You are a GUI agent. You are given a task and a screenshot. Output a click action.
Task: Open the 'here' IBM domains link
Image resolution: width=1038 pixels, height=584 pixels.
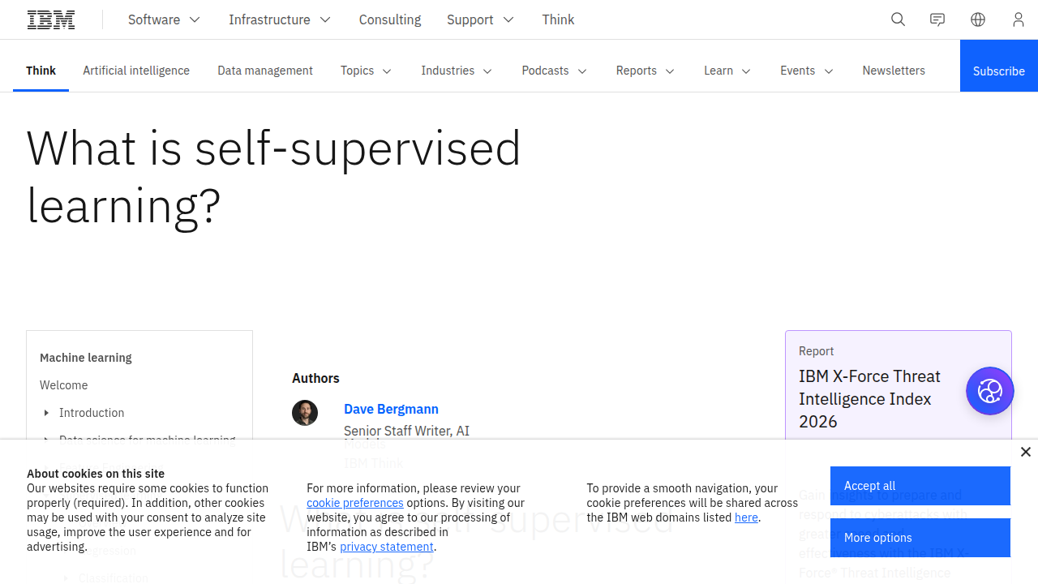click(746, 517)
